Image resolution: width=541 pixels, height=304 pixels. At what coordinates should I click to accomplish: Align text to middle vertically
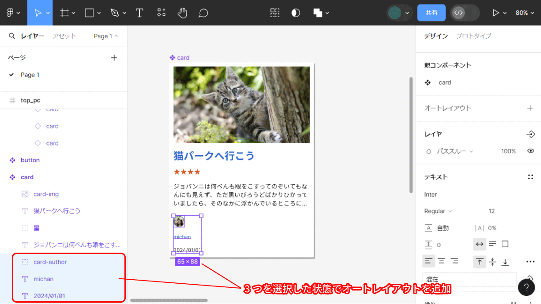pos(492,261)
